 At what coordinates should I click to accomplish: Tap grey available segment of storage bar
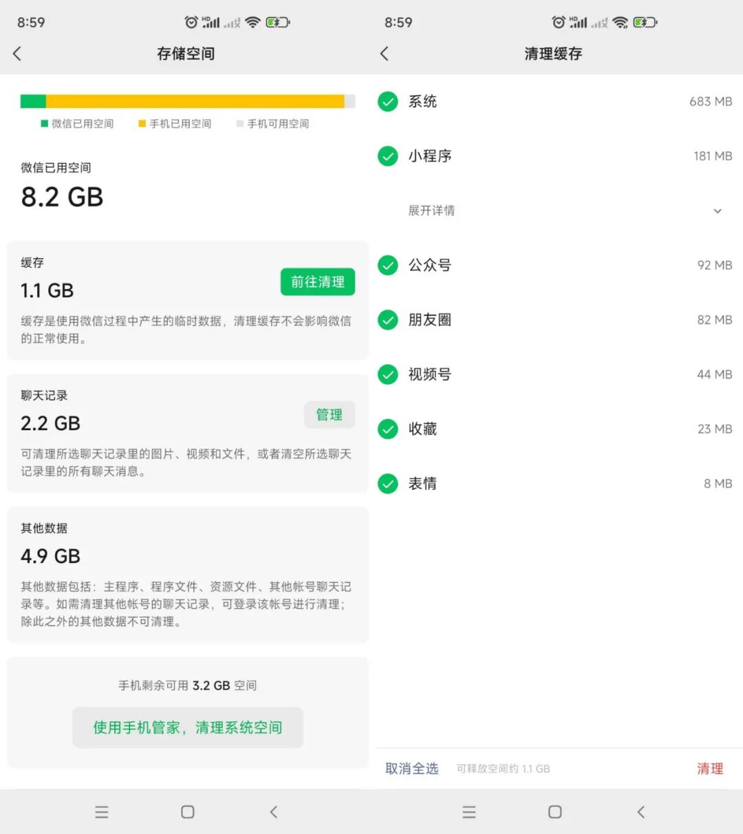(349, 102)
